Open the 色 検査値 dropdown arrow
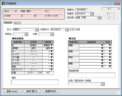Image resolution: width=122 pixels, height=96 pixels. coord(52,45)
